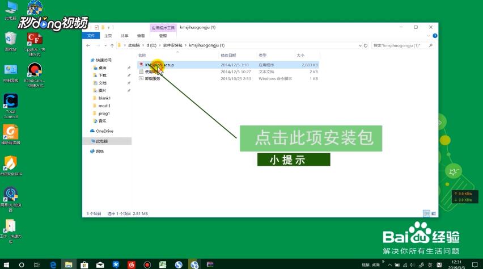
Task: Switch to the 查看 (View) ribbon tab
Action: pyautogui.click(x=141, y=36)
